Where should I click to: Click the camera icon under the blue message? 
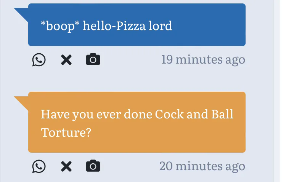93,60
